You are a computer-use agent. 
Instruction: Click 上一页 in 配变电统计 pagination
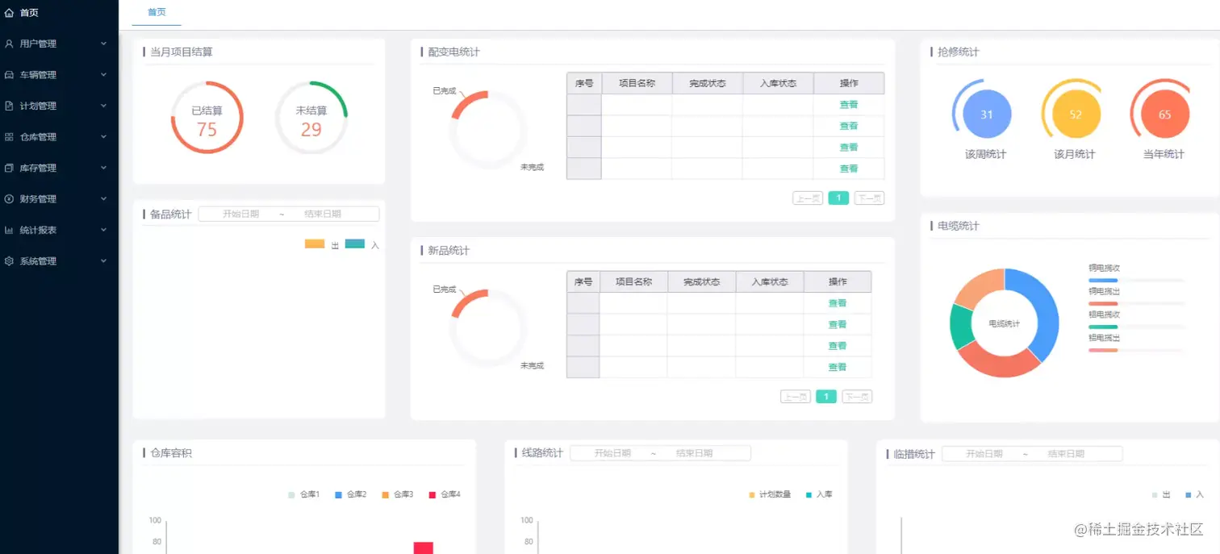808,198
